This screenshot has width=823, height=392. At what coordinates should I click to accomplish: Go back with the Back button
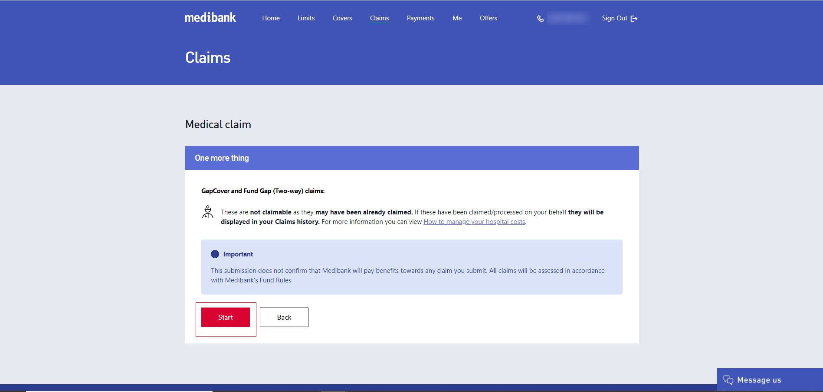click(284, 317)
